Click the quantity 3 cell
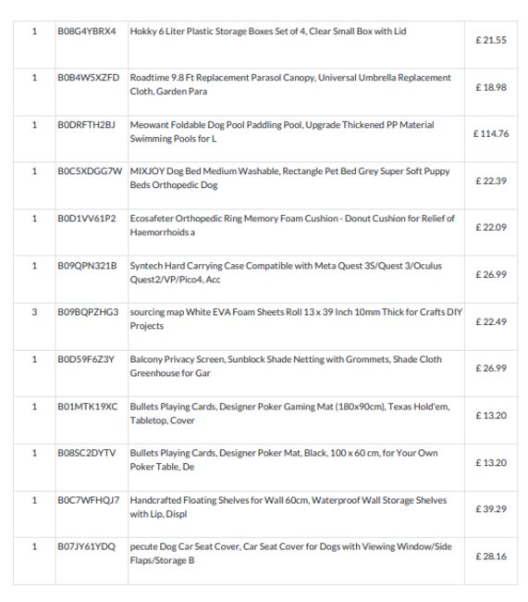 [x=34, y=312]
